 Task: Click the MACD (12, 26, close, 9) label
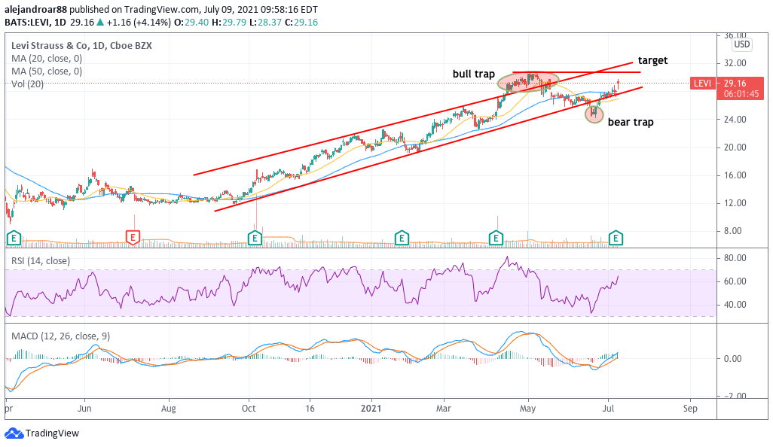click(60, 336)
